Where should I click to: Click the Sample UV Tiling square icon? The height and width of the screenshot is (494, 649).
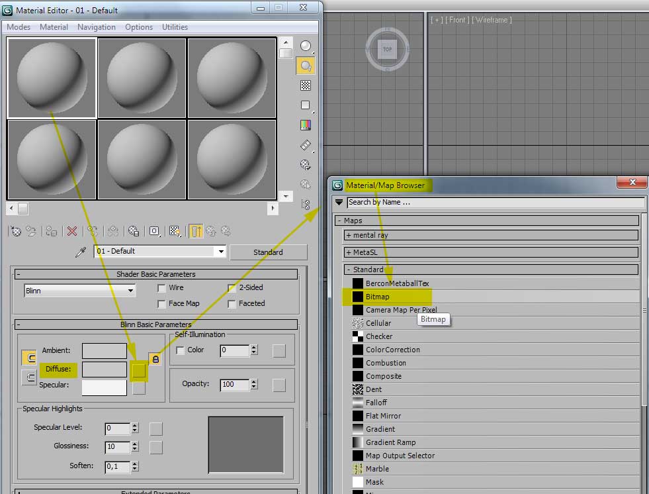pyautogui.click(x=306, y=105)
